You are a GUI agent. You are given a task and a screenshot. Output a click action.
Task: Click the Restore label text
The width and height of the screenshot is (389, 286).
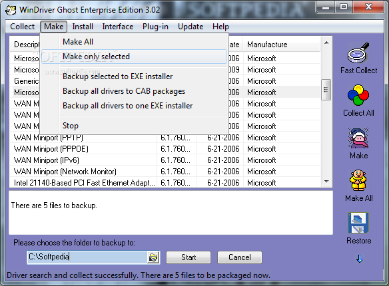point(359,241)
